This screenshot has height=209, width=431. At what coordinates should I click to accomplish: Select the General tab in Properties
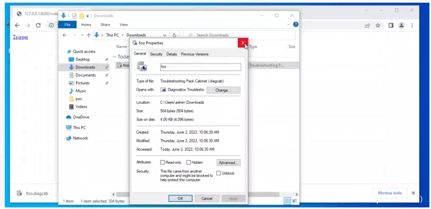[140, 54]
